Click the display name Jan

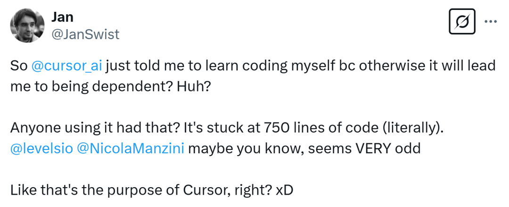tap(62, 17)
